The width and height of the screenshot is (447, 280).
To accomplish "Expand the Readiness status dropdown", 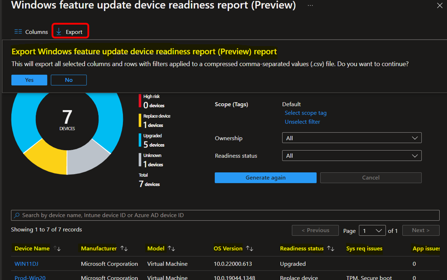I will pyautogui.click(x=352, y=156).
